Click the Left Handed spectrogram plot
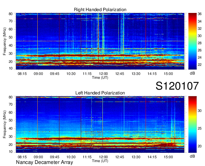This screenshot has height=166, width=205. (100, 124)
